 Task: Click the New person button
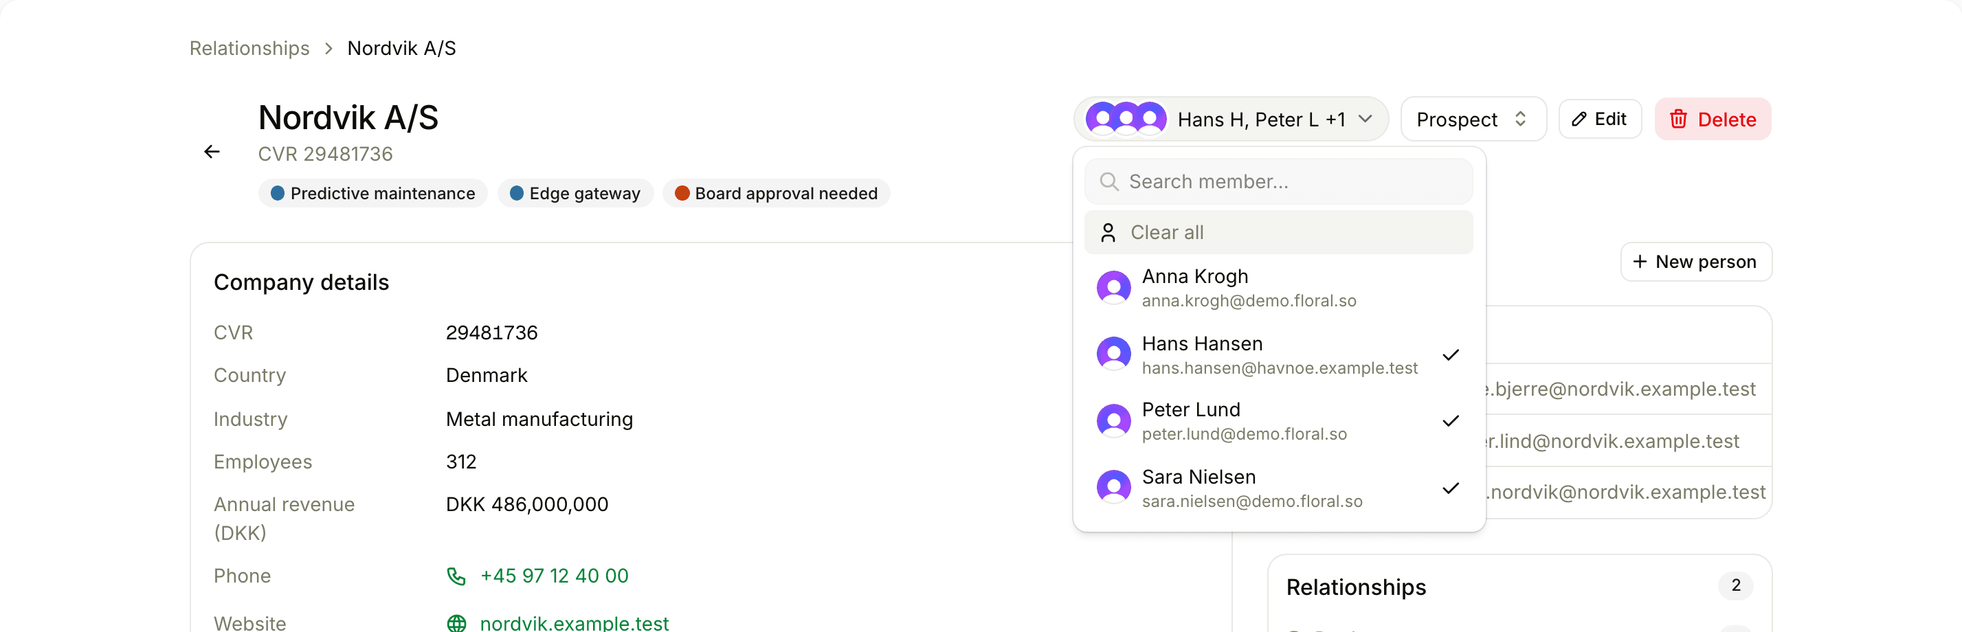1695,262
